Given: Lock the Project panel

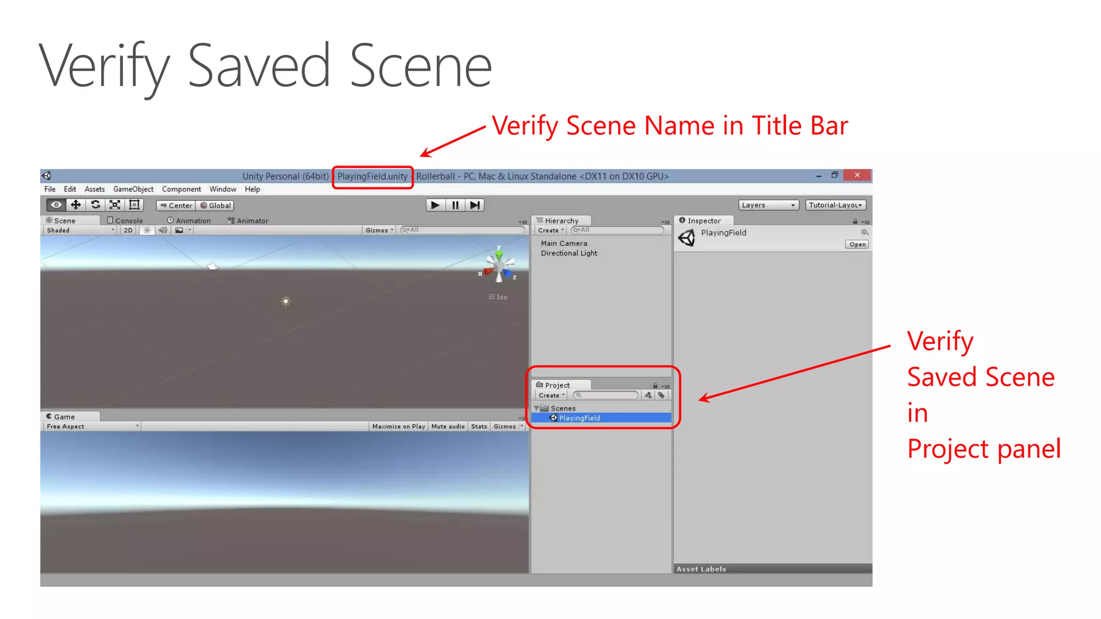Looking at the screenshot, I should click(655, 386).
